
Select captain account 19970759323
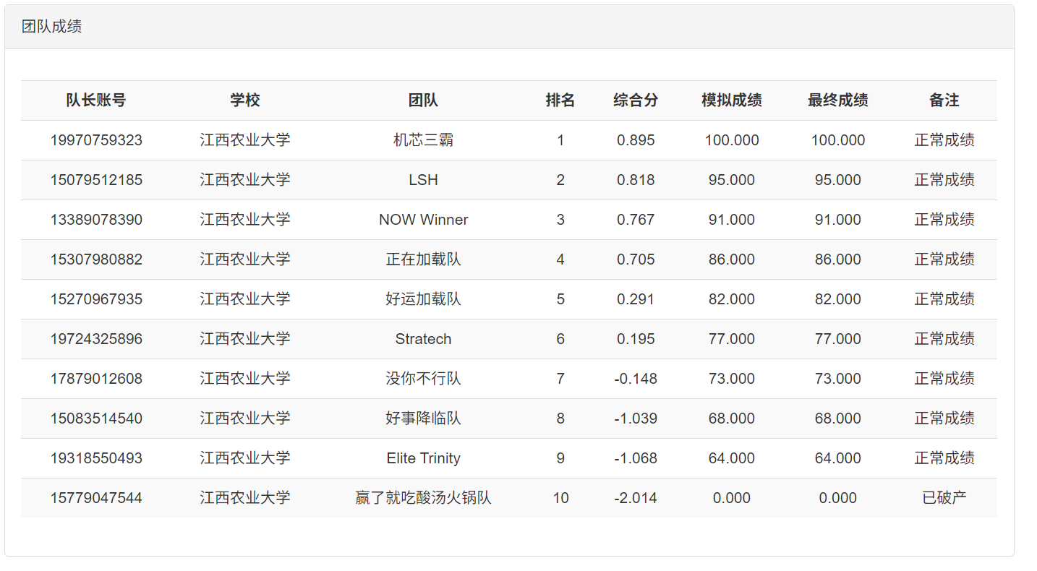[x=96, y=140]
